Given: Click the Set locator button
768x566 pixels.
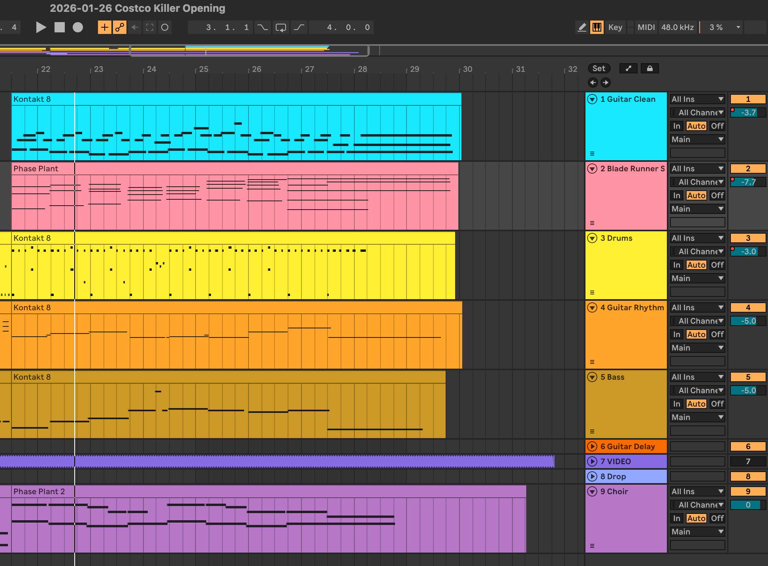Looking at the screenshot, I should (x=599, y=68).
